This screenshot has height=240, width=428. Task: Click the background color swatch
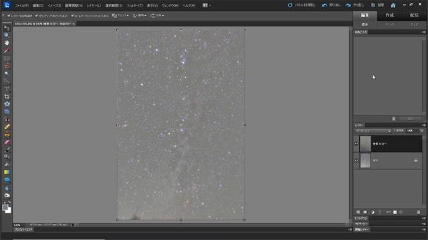coord(9,211)
